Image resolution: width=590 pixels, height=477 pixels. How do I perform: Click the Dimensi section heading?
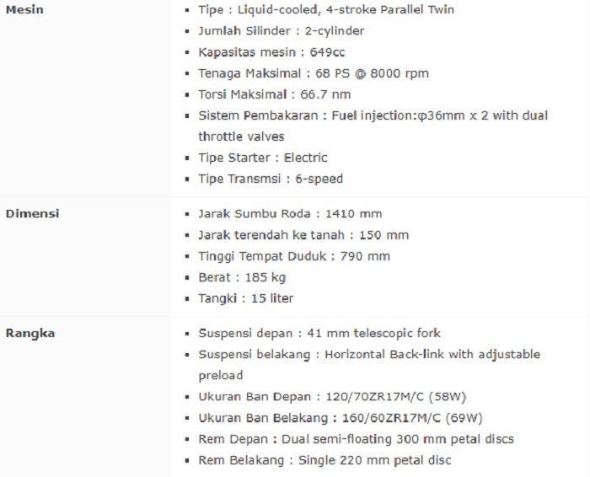tap(33, 214)
